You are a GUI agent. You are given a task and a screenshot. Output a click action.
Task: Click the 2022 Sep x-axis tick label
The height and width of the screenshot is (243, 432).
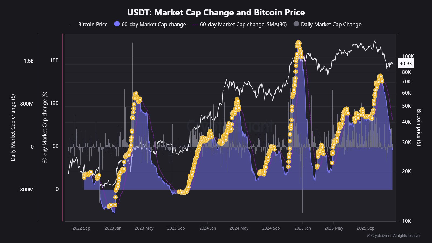coord(81,228)
